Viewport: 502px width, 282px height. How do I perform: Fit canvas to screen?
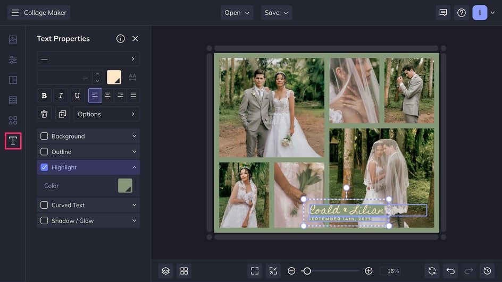point(255,271)
